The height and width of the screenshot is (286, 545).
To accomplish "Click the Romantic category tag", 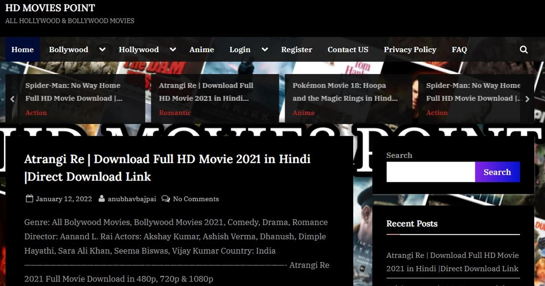I will tap(175, 113).
